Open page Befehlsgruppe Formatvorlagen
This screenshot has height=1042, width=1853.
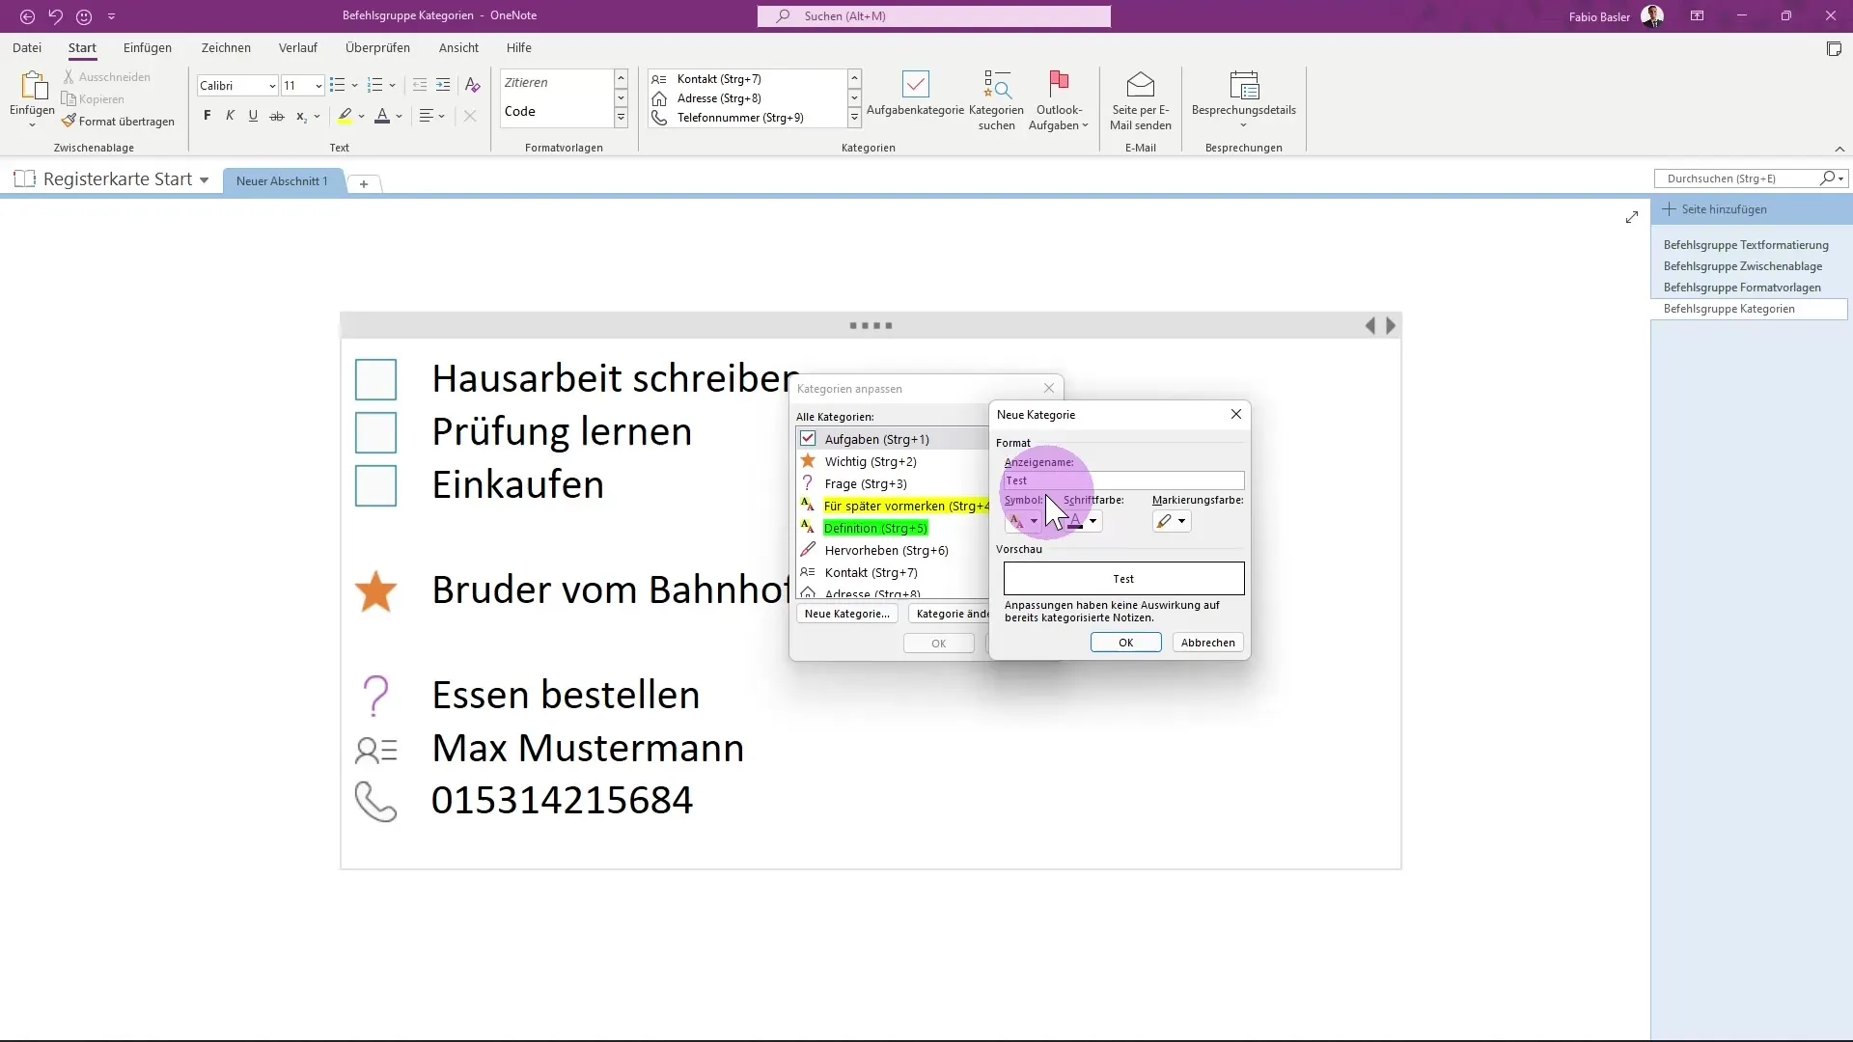1742,288
